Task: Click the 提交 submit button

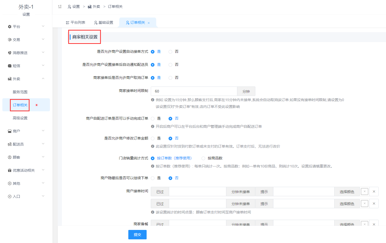Action: 137,235
